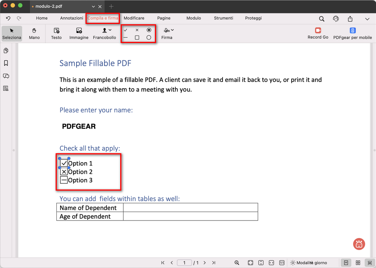376x268 pixels.
Task: Click the undo arrow icon
Action: click(x=8, y=18)
